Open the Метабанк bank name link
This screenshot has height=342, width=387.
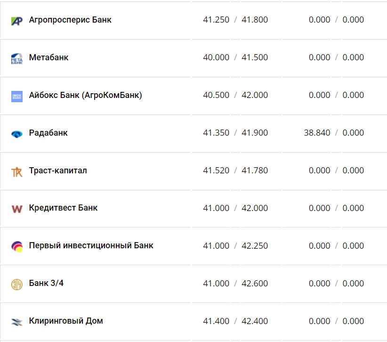coord(48,57)
